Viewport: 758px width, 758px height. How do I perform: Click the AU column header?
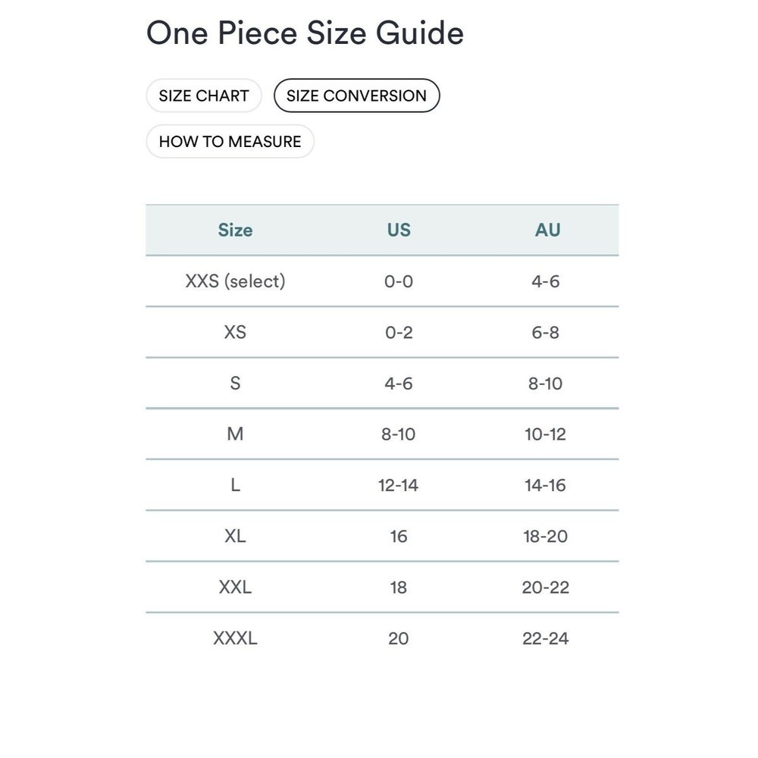pyautogui.click(x=547, y=230)
